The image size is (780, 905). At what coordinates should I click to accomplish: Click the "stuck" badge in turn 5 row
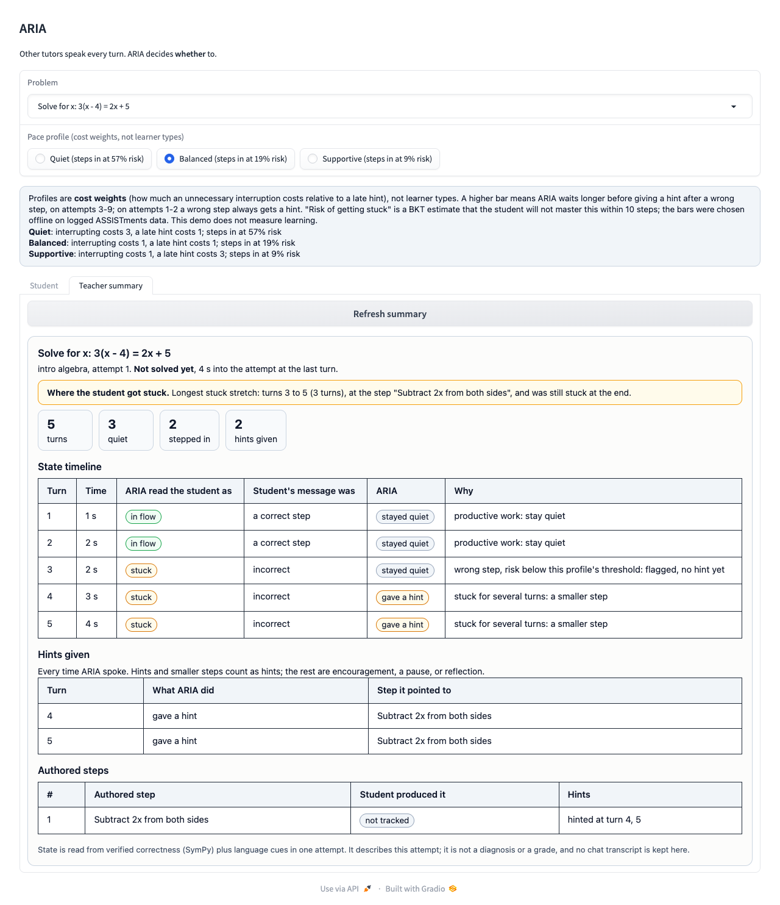point(141,625)
